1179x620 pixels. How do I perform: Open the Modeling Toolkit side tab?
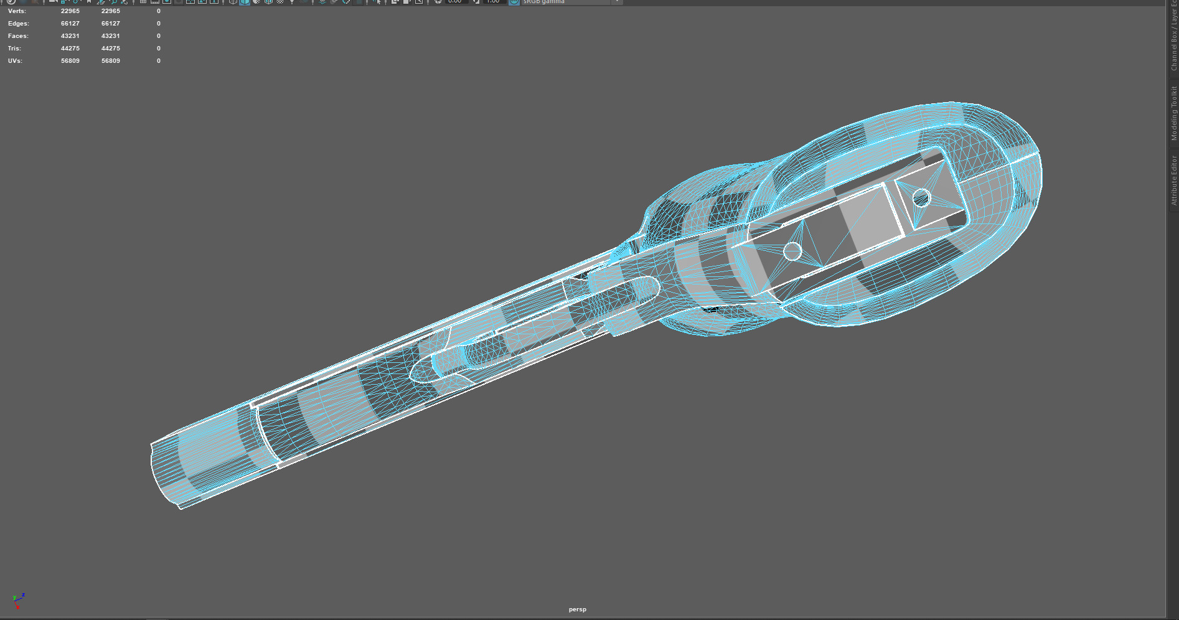point(1173,113)
